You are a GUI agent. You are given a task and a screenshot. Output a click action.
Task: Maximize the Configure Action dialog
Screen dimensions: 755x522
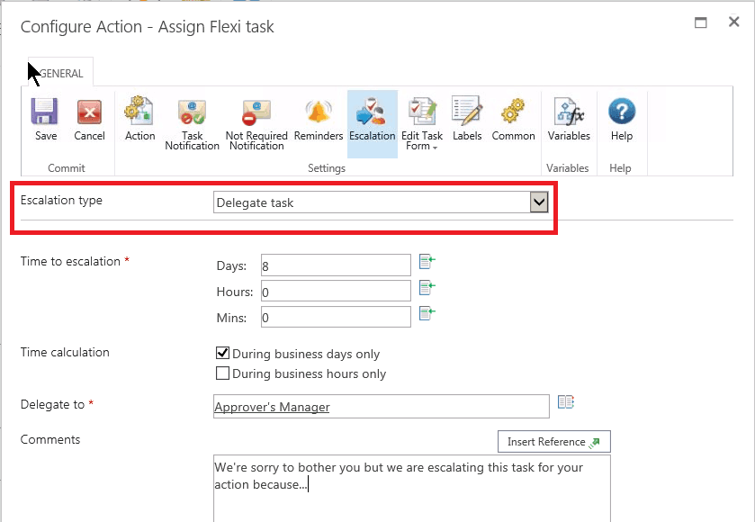click(x=701, y=22)
